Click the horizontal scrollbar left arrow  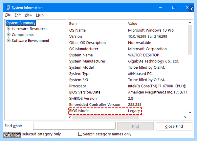click(70, 117)
